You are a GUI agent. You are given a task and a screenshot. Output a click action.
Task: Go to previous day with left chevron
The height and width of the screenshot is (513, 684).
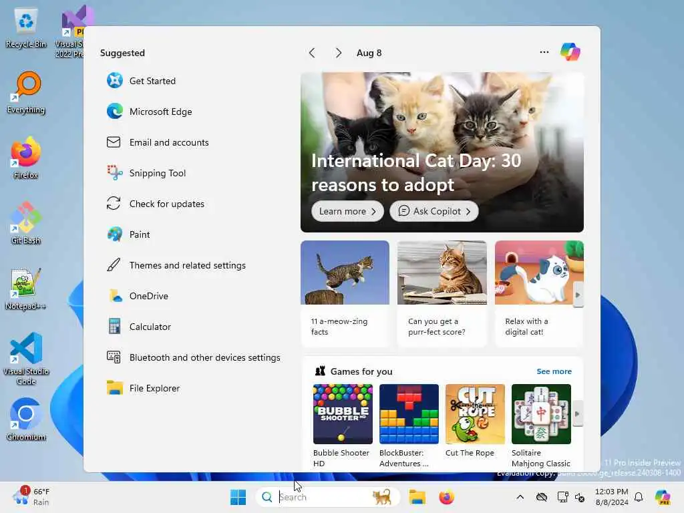click(312, 53)
